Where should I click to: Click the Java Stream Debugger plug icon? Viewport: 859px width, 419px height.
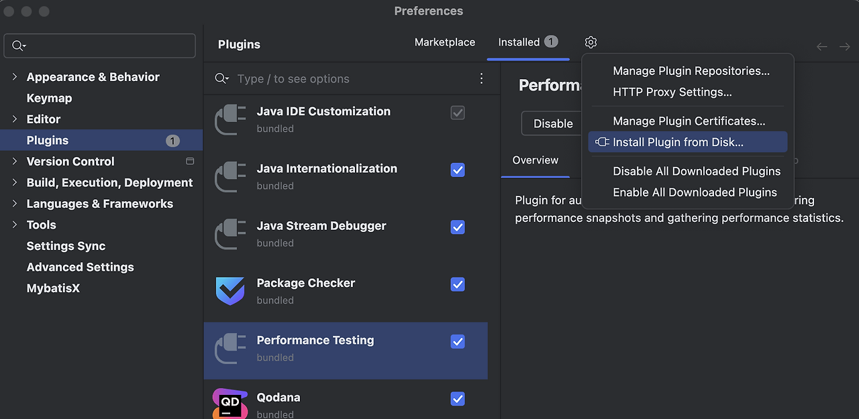click(x=230, y=233)
